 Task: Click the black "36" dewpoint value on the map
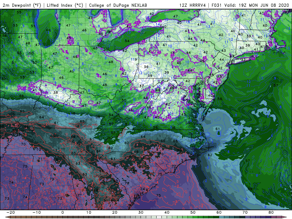146,67
